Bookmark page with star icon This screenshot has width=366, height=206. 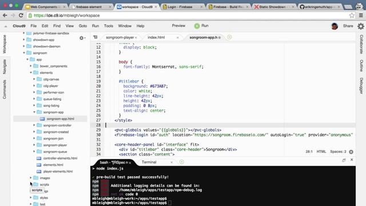tap(352, 15)
